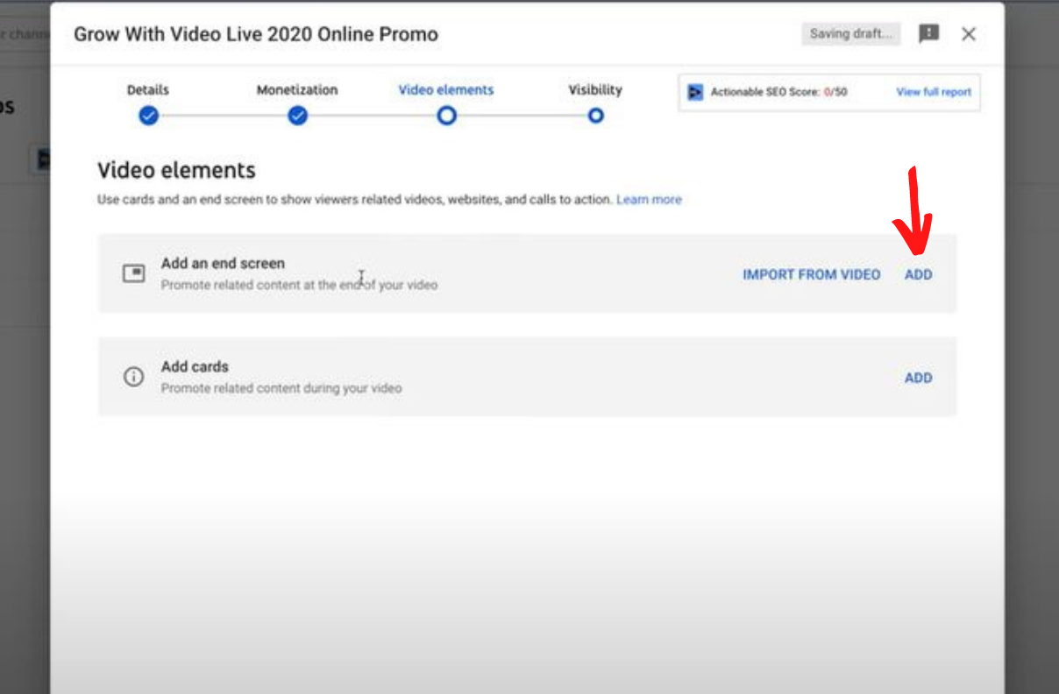Click the Saving draft status badge
This screenshot has height=694, width=1059.
click(x=850, y=34)
